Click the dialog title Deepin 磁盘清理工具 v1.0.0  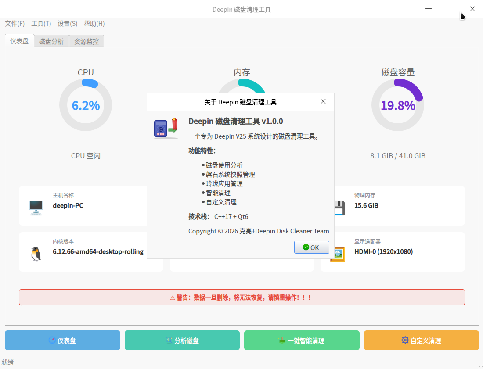pyautogui.click(x=236, y=121)
